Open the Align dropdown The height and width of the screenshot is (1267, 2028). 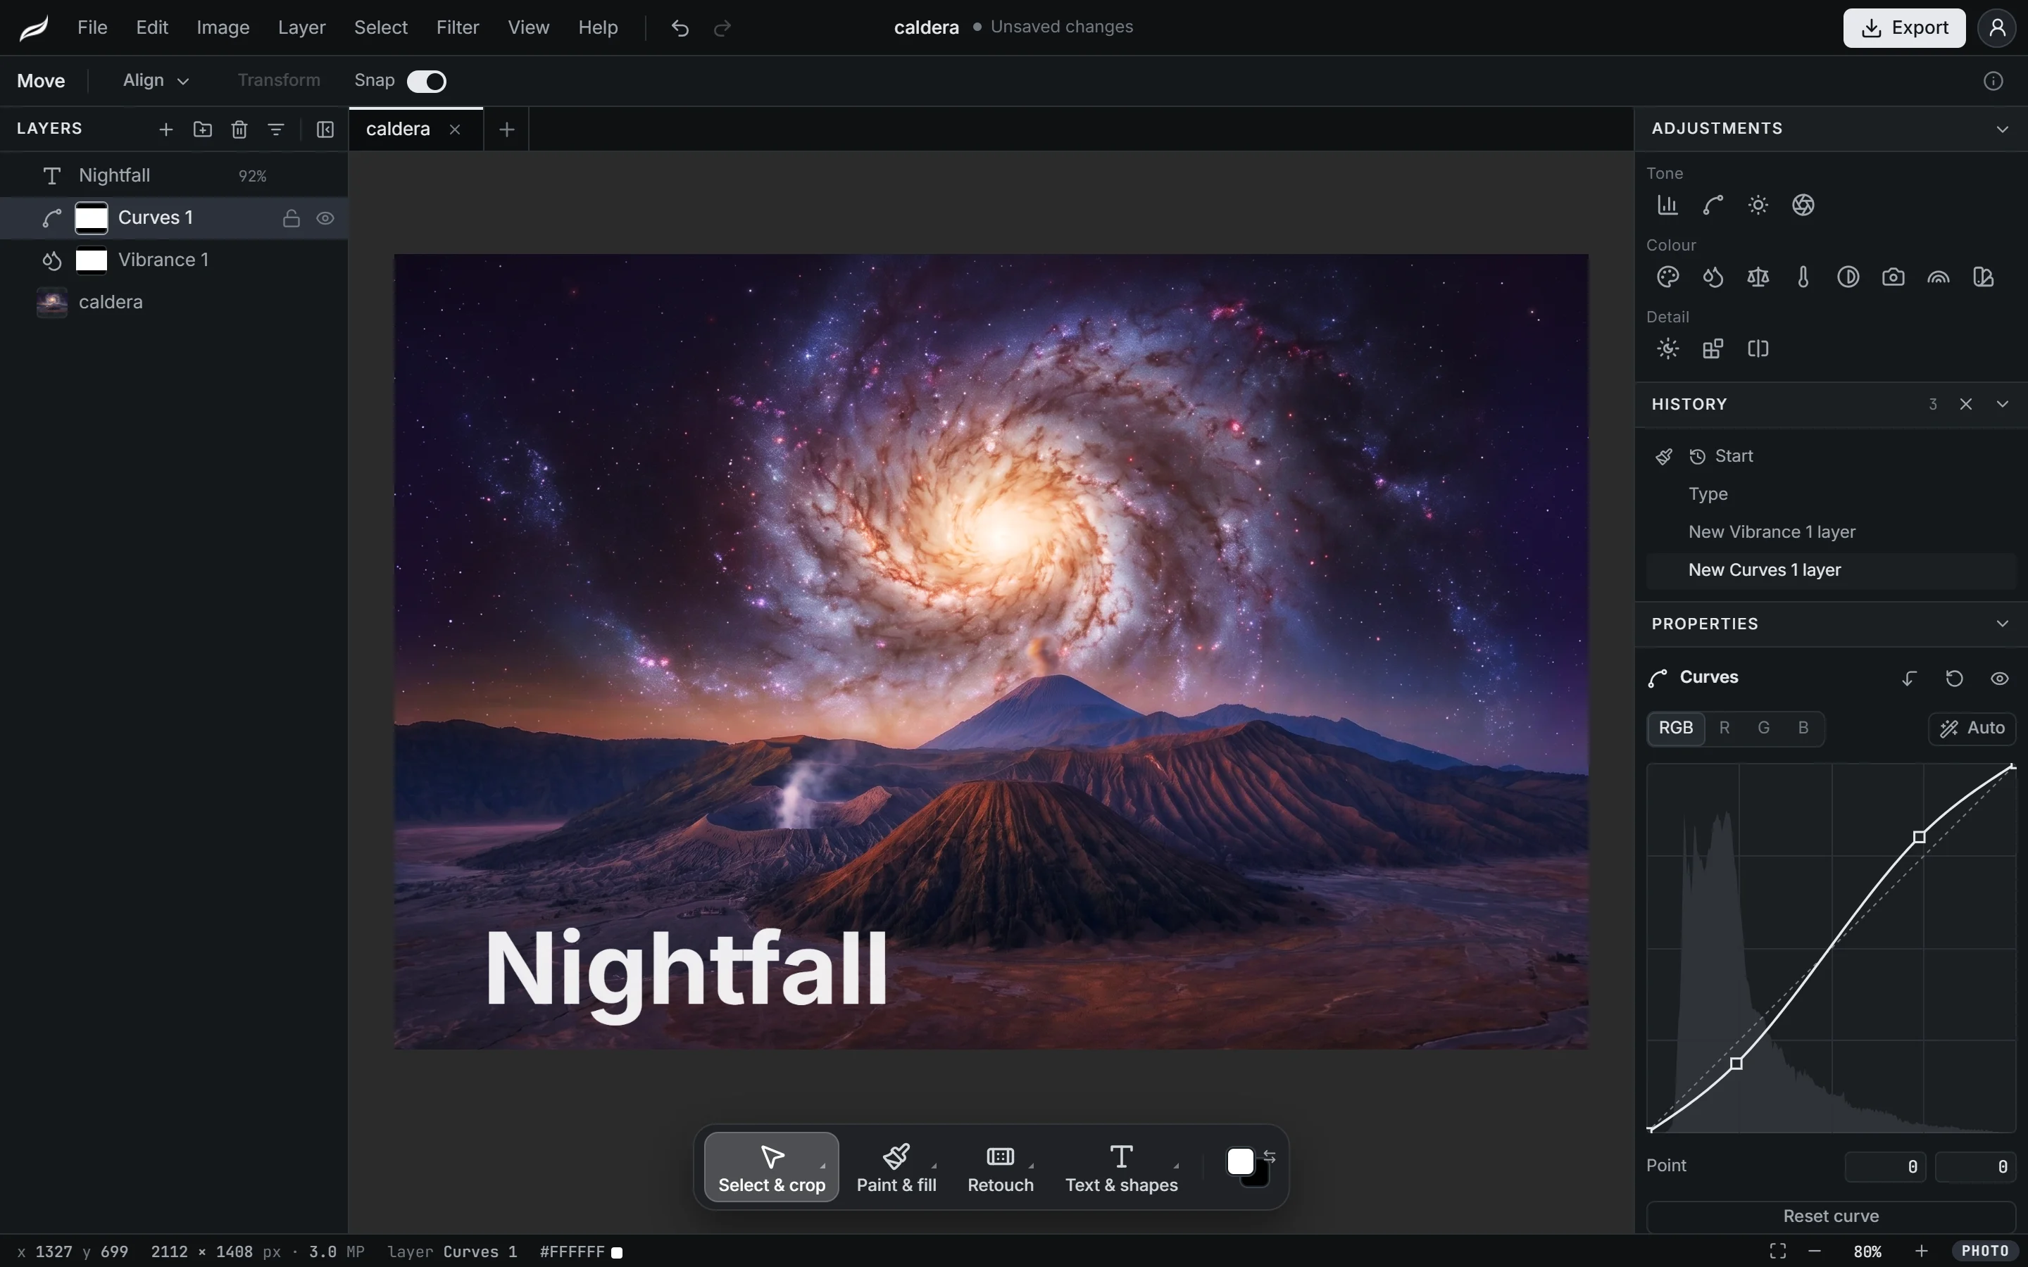tap(156, 80)
